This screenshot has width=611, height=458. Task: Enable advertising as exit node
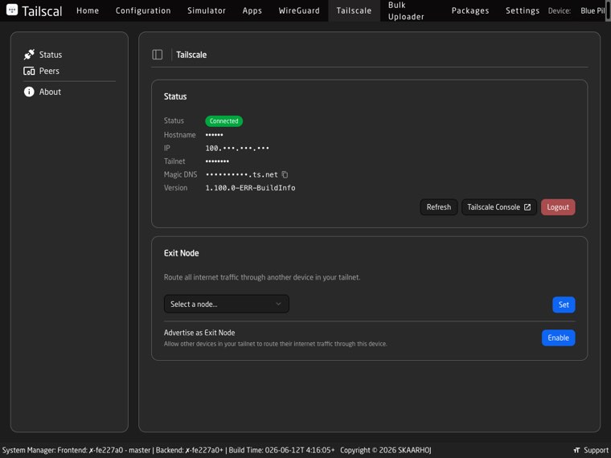559,337
